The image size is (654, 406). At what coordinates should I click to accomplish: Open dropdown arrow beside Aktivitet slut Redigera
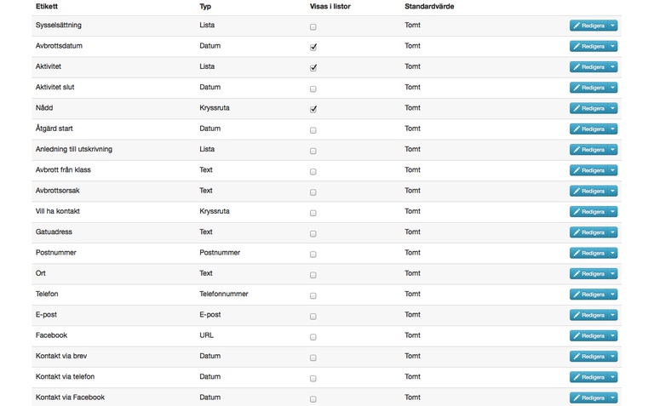click(612, 88)
